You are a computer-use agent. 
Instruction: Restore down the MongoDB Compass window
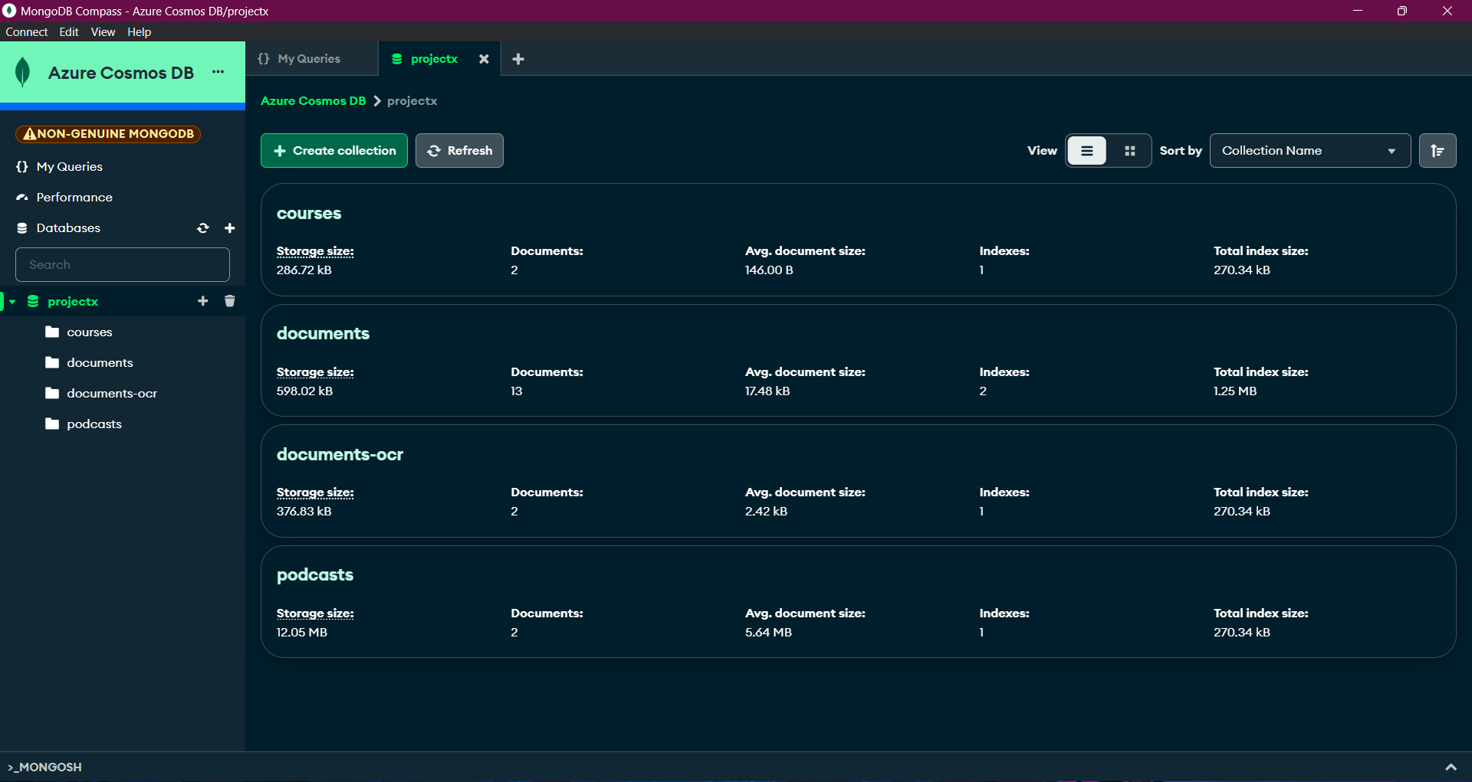coord(1402,11)
